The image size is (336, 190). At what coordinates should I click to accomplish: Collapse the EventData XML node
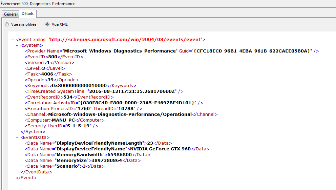click(17, 138)
